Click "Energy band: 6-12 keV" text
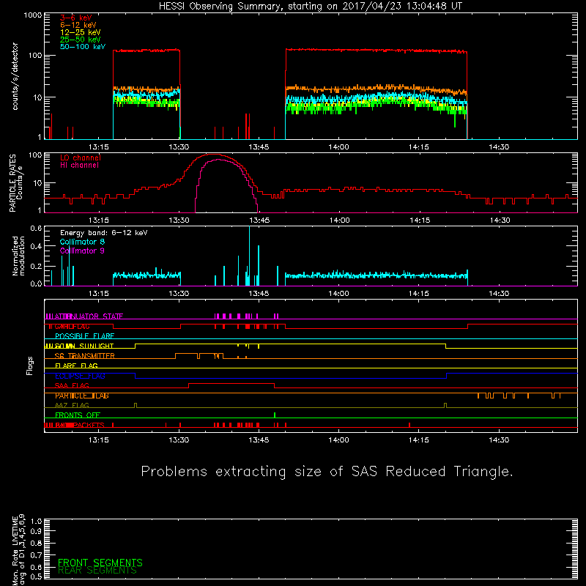The image size is (586, 586). tap(104, 233)
